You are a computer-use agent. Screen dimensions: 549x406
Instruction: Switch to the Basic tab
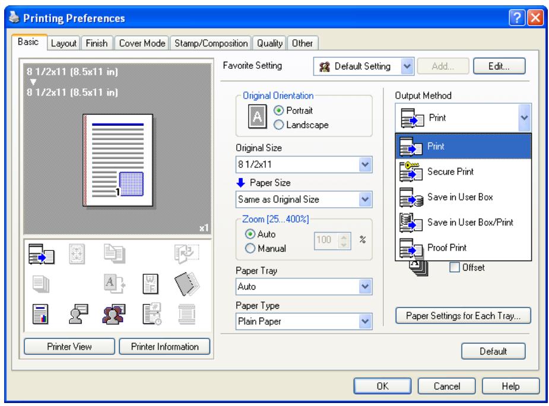(28, 42)
